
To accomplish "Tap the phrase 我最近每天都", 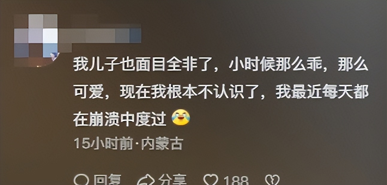I will tap(322, 93).
